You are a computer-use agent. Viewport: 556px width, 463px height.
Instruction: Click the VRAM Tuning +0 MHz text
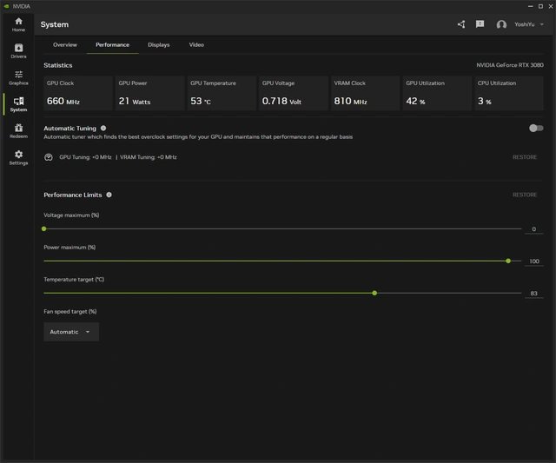[x=149, y=157]
